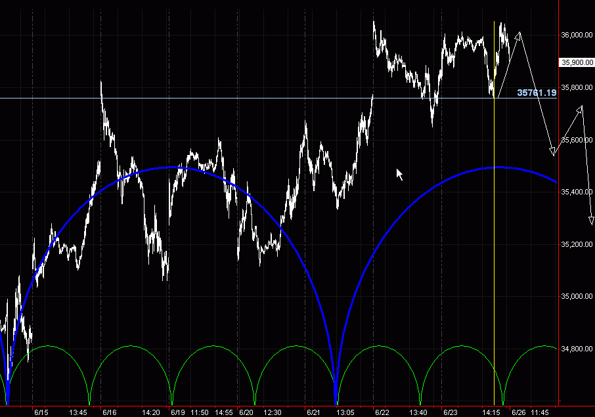Select the 6/26 date label
Screen dimensions: 595x417
coord(518,412)
